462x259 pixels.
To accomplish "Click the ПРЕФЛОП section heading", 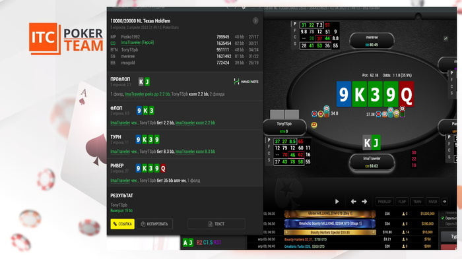I will [x=120, y=79].
